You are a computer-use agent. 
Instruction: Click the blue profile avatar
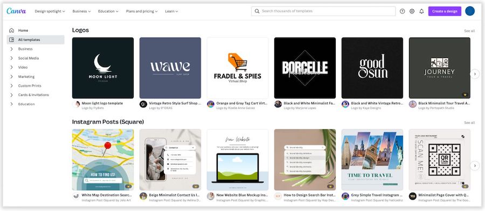click(x=469, y=11)
